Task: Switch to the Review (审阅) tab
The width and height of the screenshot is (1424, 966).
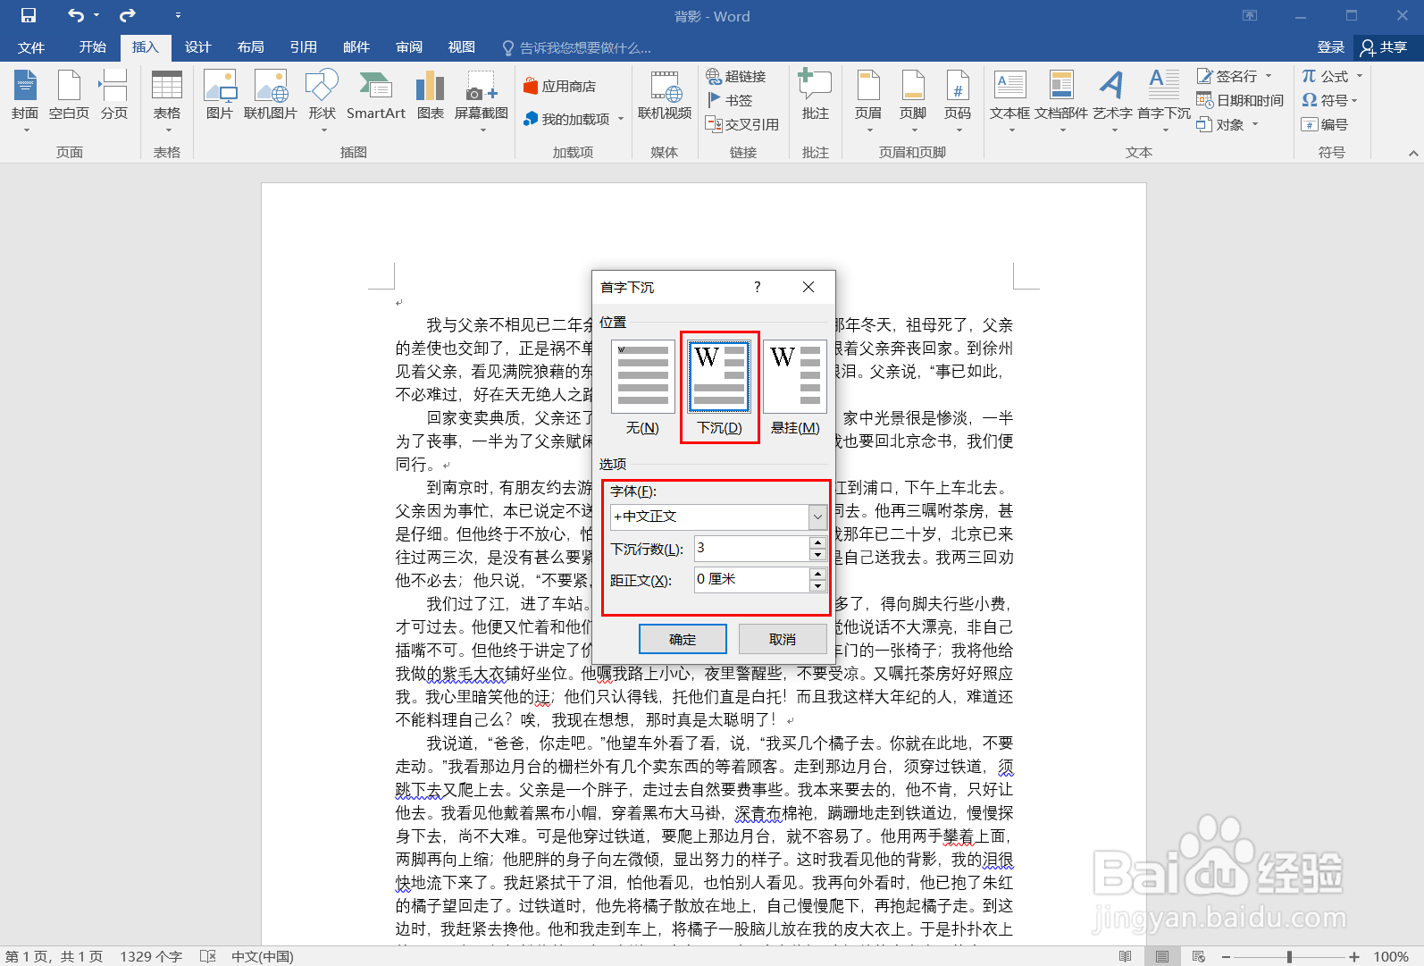Action: click(x=408, y=47)
